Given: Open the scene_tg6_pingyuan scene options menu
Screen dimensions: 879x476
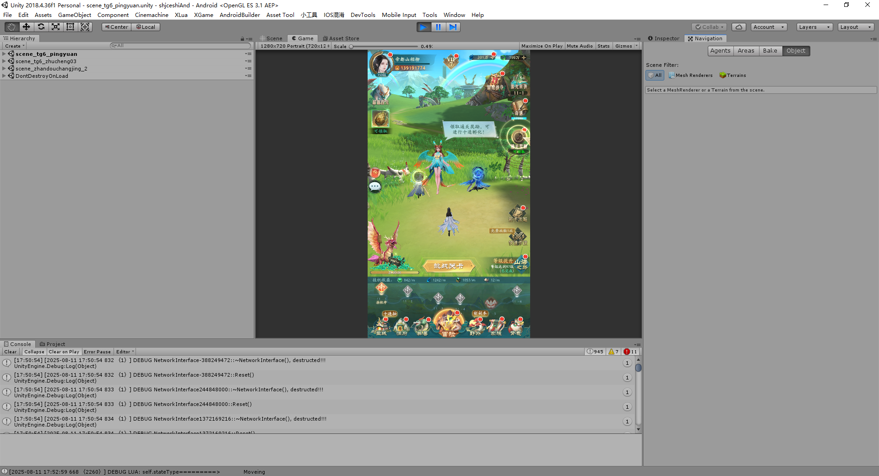Looking at the screenshot, I should click(x=248, y=54).
